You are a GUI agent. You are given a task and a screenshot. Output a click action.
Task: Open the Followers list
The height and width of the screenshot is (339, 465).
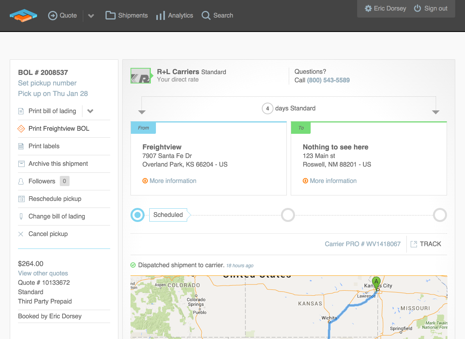coord(42,181)
